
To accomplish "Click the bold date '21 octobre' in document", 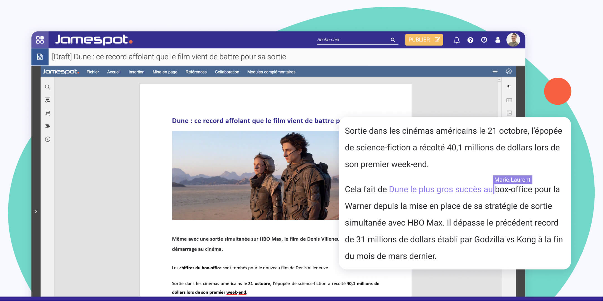I will click(x=259, y=283).
